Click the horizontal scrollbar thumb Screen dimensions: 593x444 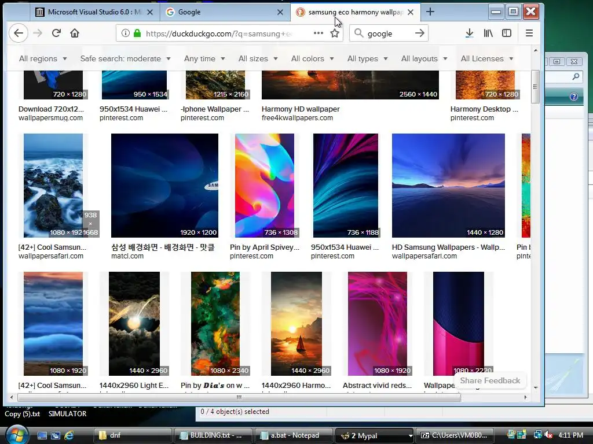tap(239, 397)
